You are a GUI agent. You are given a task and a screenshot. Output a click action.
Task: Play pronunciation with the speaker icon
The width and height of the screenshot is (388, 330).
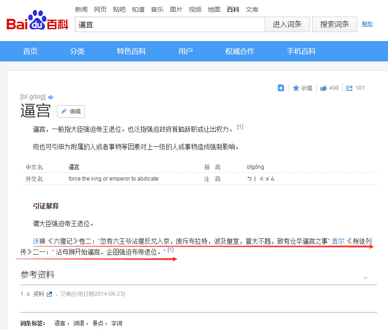51,97
